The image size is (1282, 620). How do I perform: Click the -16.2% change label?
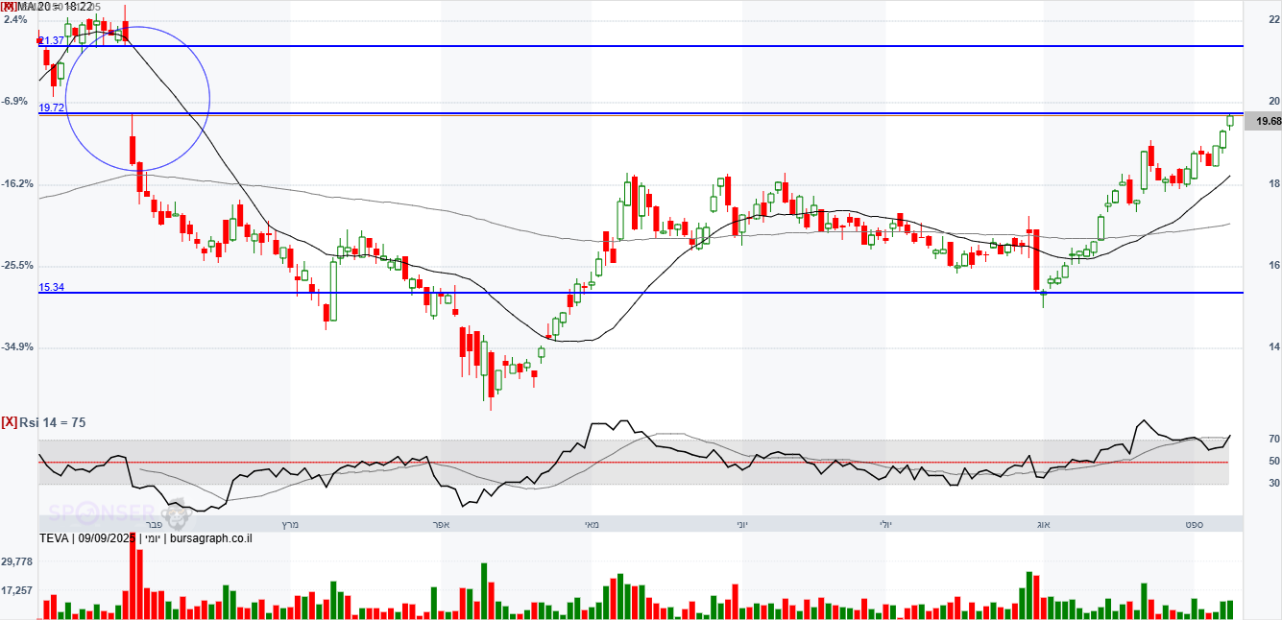(17, 183)
